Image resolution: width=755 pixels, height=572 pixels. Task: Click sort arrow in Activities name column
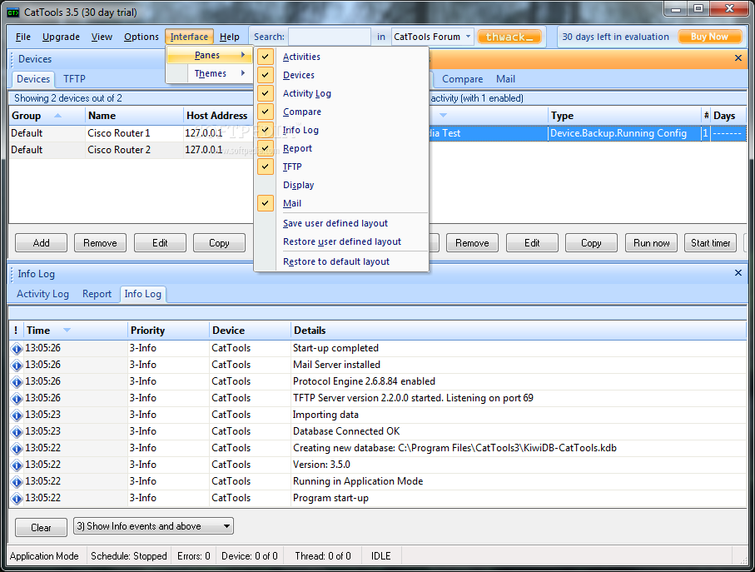tap(444, 116)
